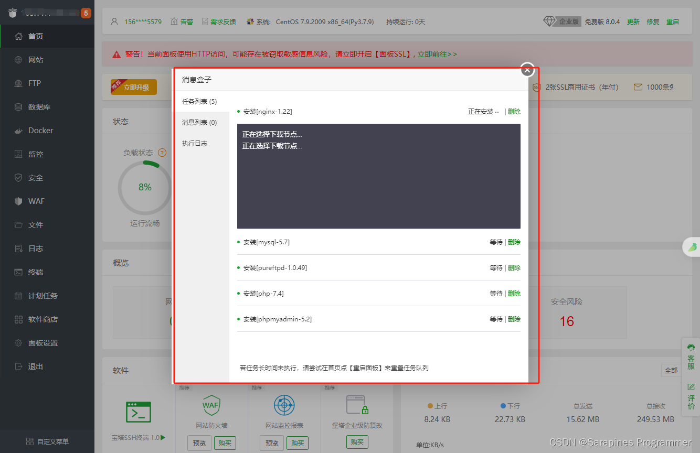
Task: Expand the 全部 dropdown in traffic panel
Action: coord(671,371)
